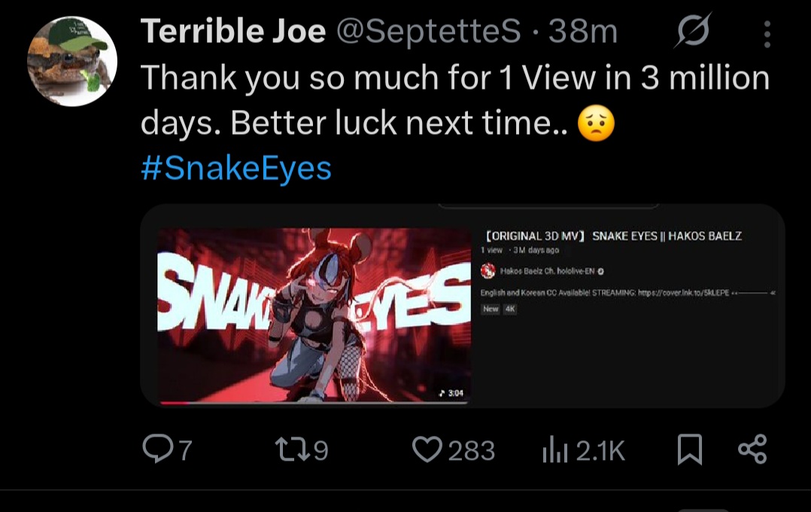Open view analytics bar chart icon

pos(553,450)
